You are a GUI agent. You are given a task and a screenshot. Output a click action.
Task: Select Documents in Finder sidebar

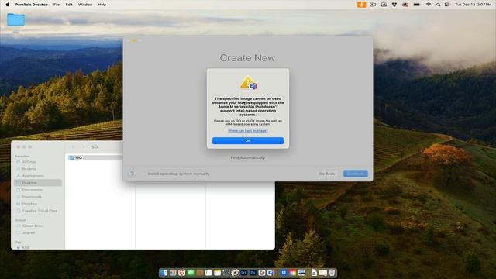point(32,190)
